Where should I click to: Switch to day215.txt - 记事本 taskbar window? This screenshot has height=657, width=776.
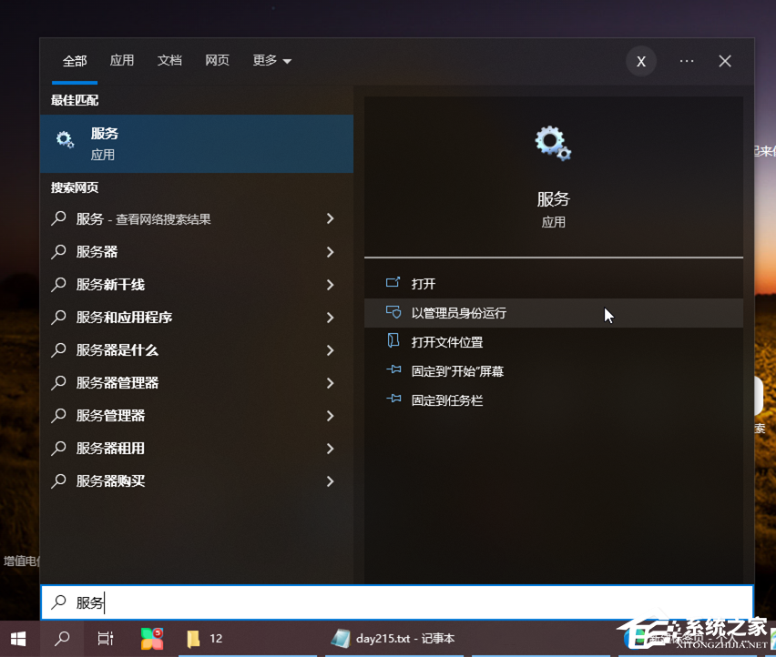[393, 639]
